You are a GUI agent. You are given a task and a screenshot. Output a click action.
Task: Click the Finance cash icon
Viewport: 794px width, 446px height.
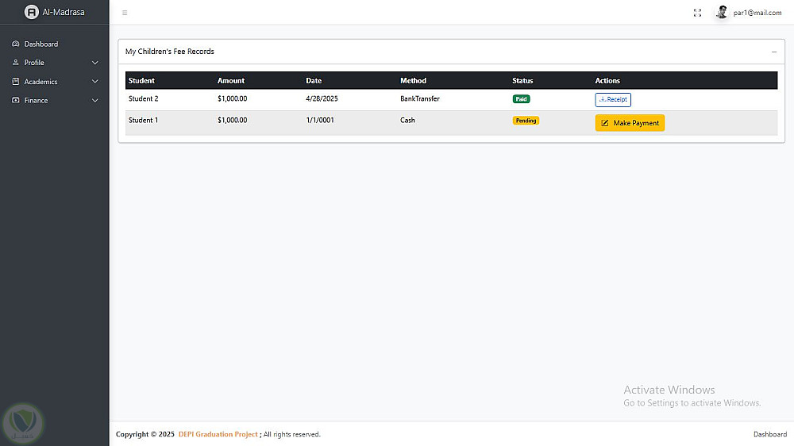coord(16,100)
